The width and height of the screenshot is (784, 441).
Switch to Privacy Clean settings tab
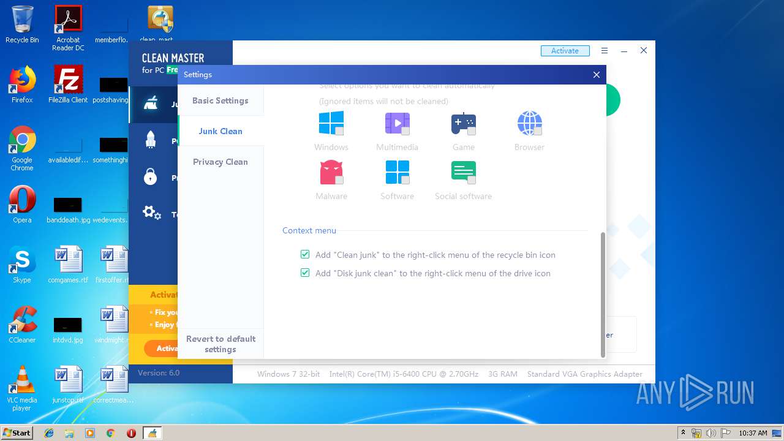point(221,162)
